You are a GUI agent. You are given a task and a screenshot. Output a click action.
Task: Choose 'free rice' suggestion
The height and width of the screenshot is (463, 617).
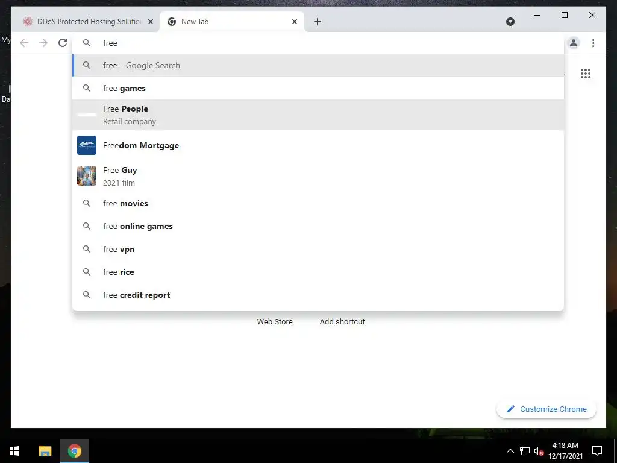318,272
